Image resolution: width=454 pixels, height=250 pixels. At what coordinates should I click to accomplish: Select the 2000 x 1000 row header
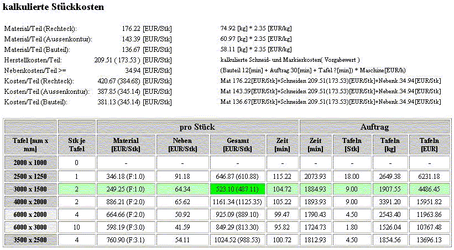[30, 163]
